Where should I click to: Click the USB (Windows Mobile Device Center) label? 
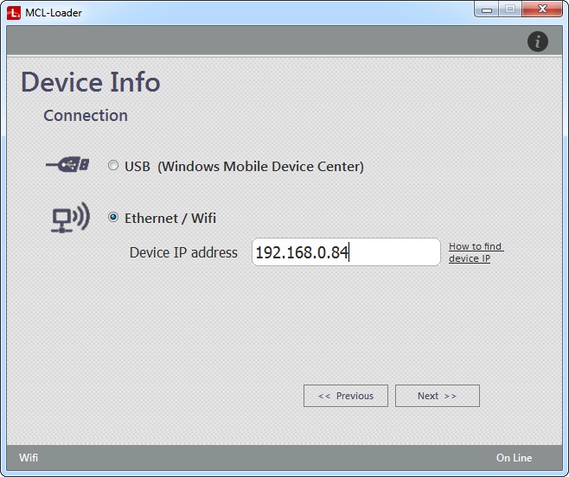coord(244,166)
